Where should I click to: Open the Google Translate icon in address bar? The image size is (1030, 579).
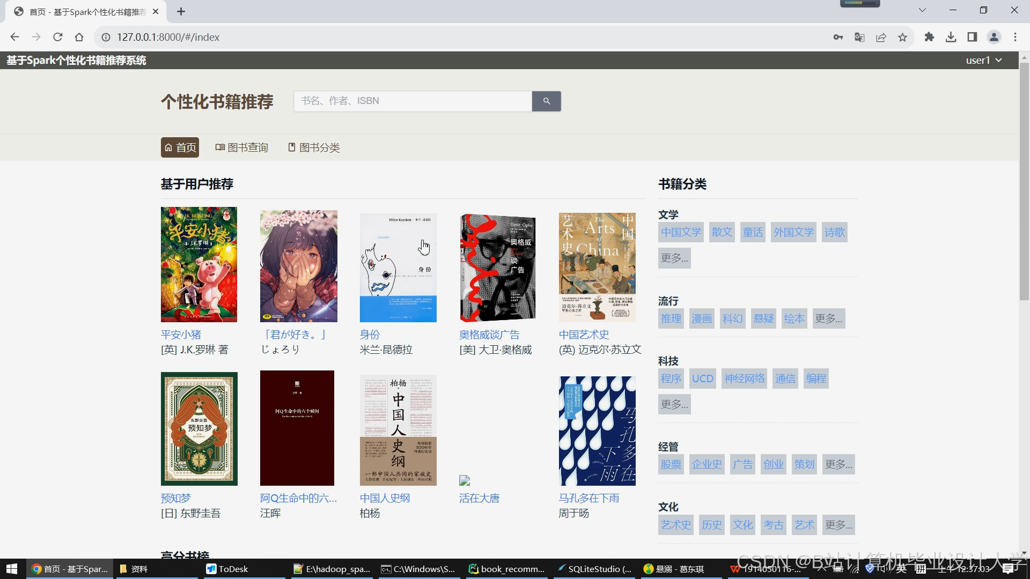(x=859, y=37)
